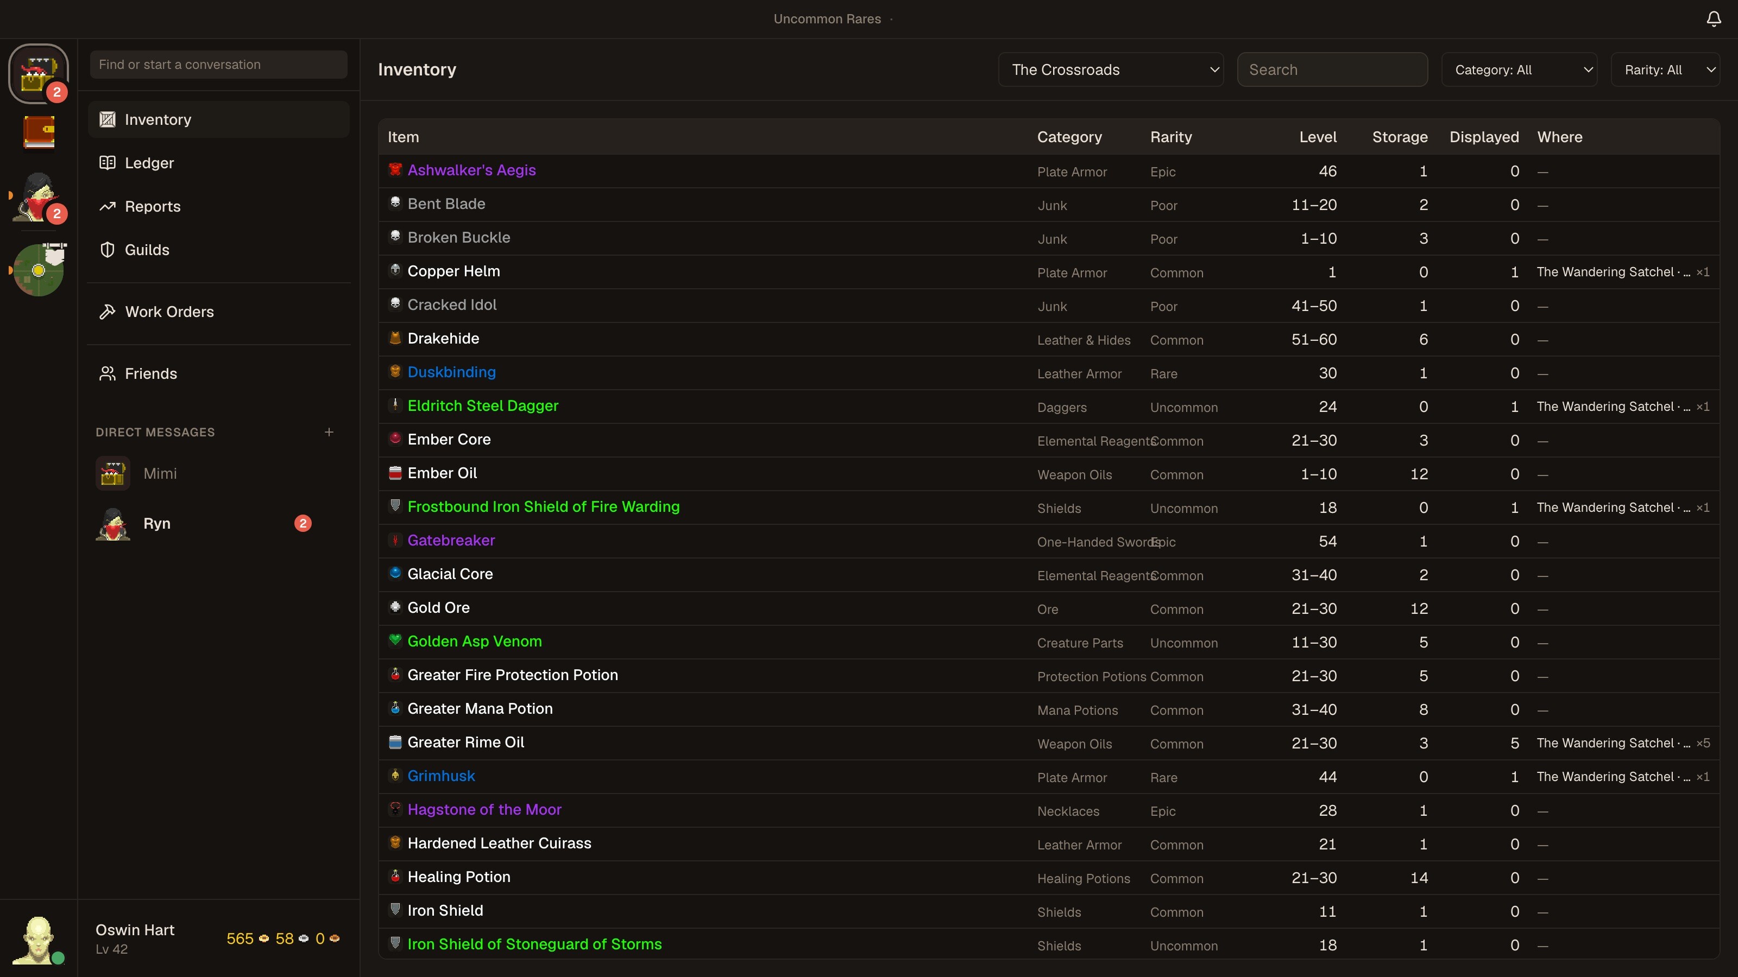The height and width of the screenshot is (977, 1738).
Task: Sort by the Rarity column header
Action: click(1170, 137)
